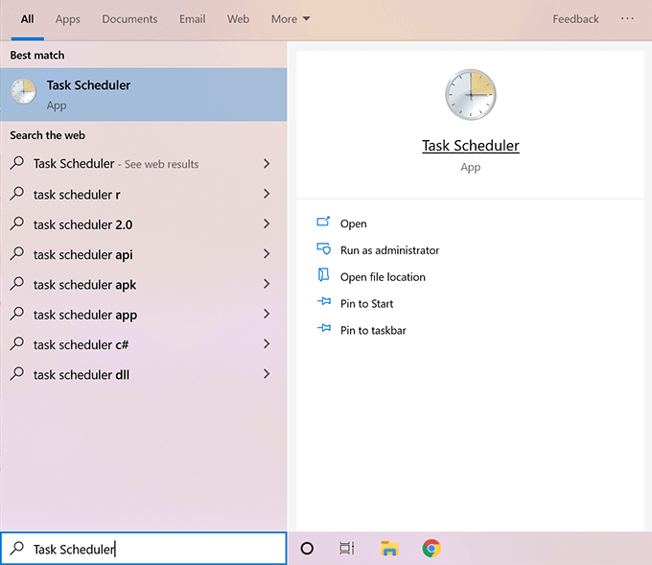The width and height of the screenshot is (652, 565).
Task: Switch to the All tab
Action: point(28,19)
